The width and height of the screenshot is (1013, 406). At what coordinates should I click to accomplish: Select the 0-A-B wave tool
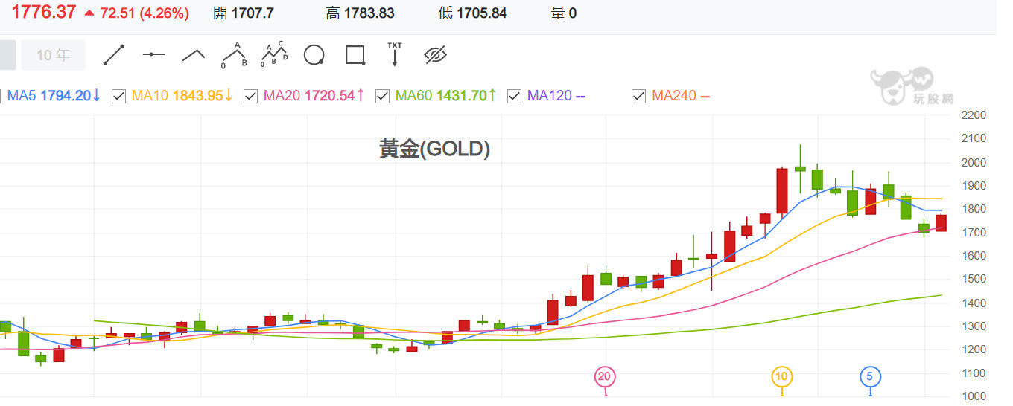[x=234, y=56]
